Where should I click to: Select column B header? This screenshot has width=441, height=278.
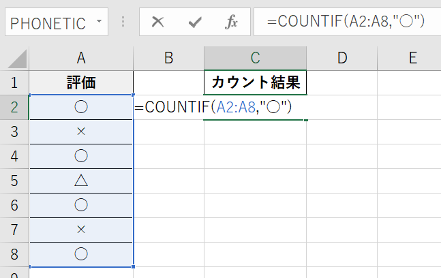click(168, 59)
